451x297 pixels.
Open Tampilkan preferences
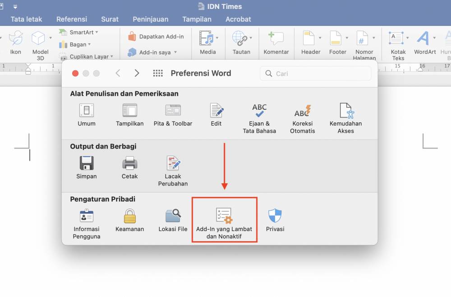coord(130,115)
